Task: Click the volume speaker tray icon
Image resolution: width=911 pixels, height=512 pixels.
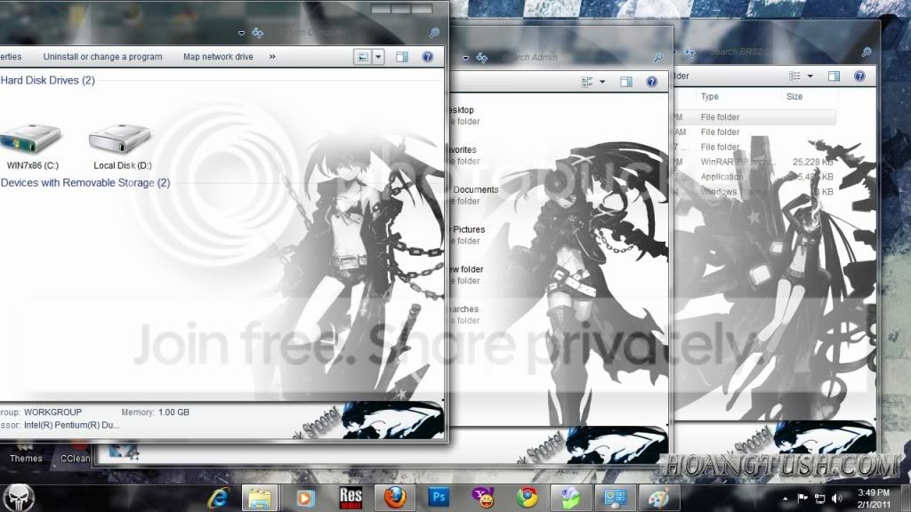Action: tap(836, 498)
